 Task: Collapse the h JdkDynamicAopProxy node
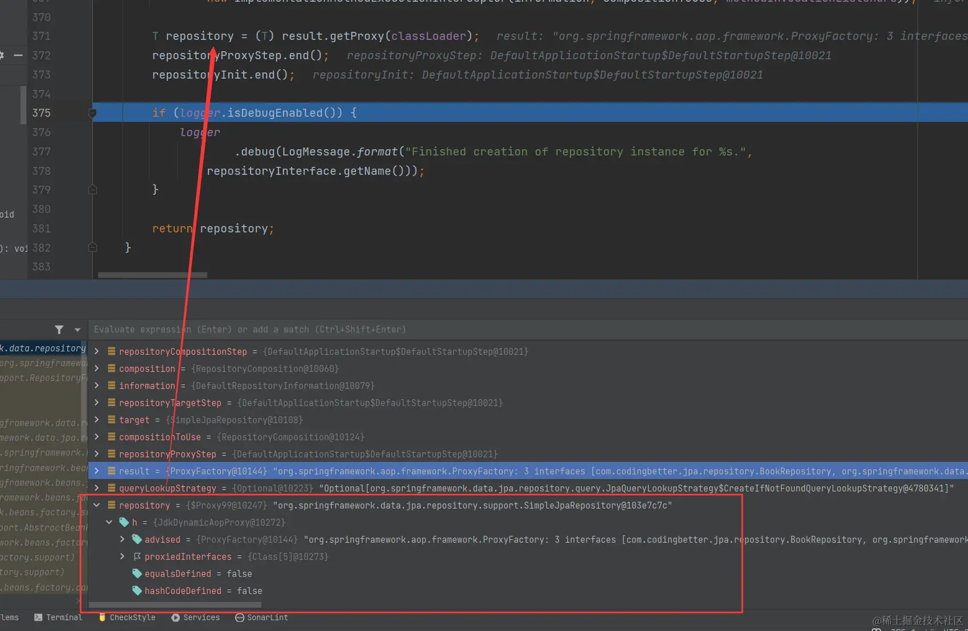pos(109,522)
